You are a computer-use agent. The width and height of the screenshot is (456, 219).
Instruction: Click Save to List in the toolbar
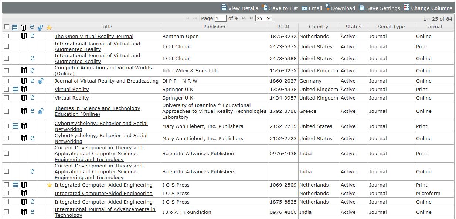(280, 8)
